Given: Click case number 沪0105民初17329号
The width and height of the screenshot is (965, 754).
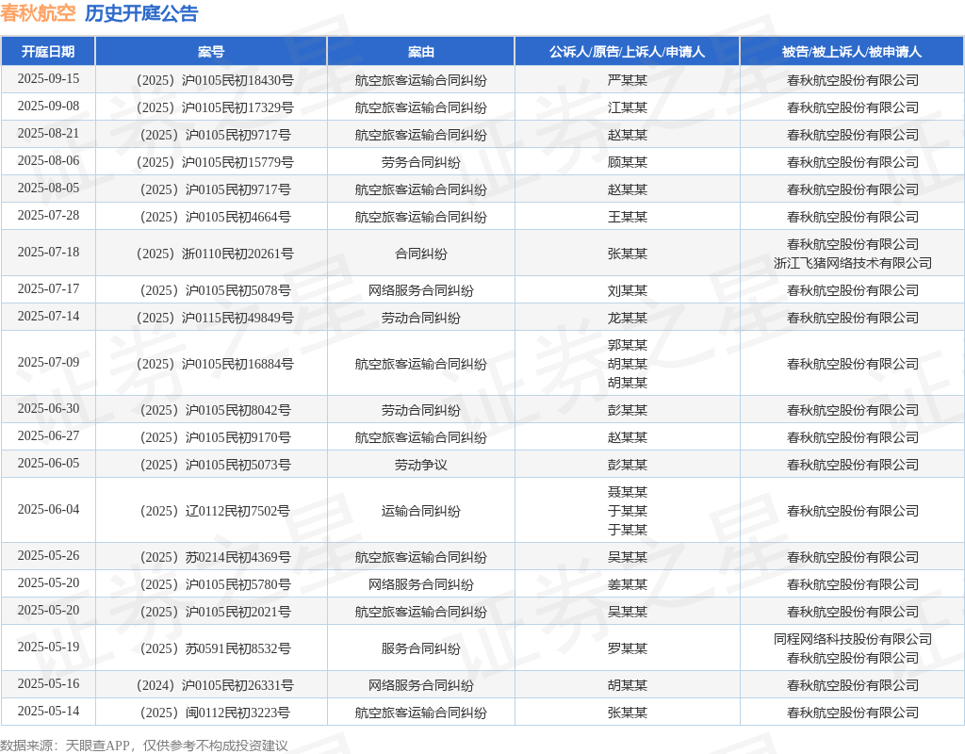Looking at the screenshot, I should tap(216, 107).
